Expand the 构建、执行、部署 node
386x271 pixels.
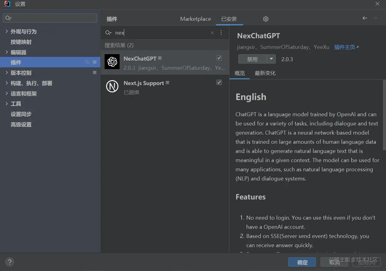coord(7,83)
